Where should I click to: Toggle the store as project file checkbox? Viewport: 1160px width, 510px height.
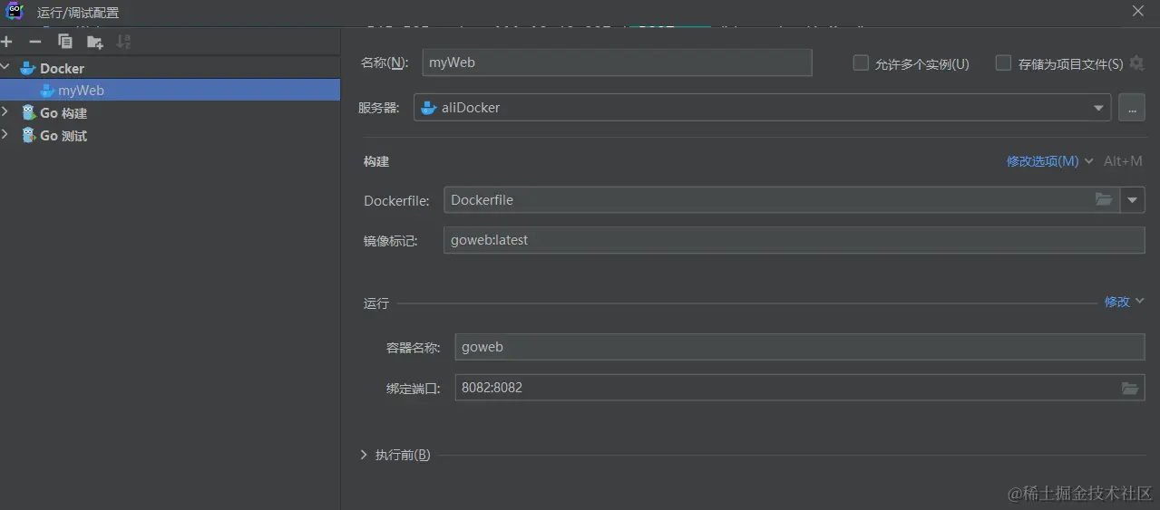1003,63
